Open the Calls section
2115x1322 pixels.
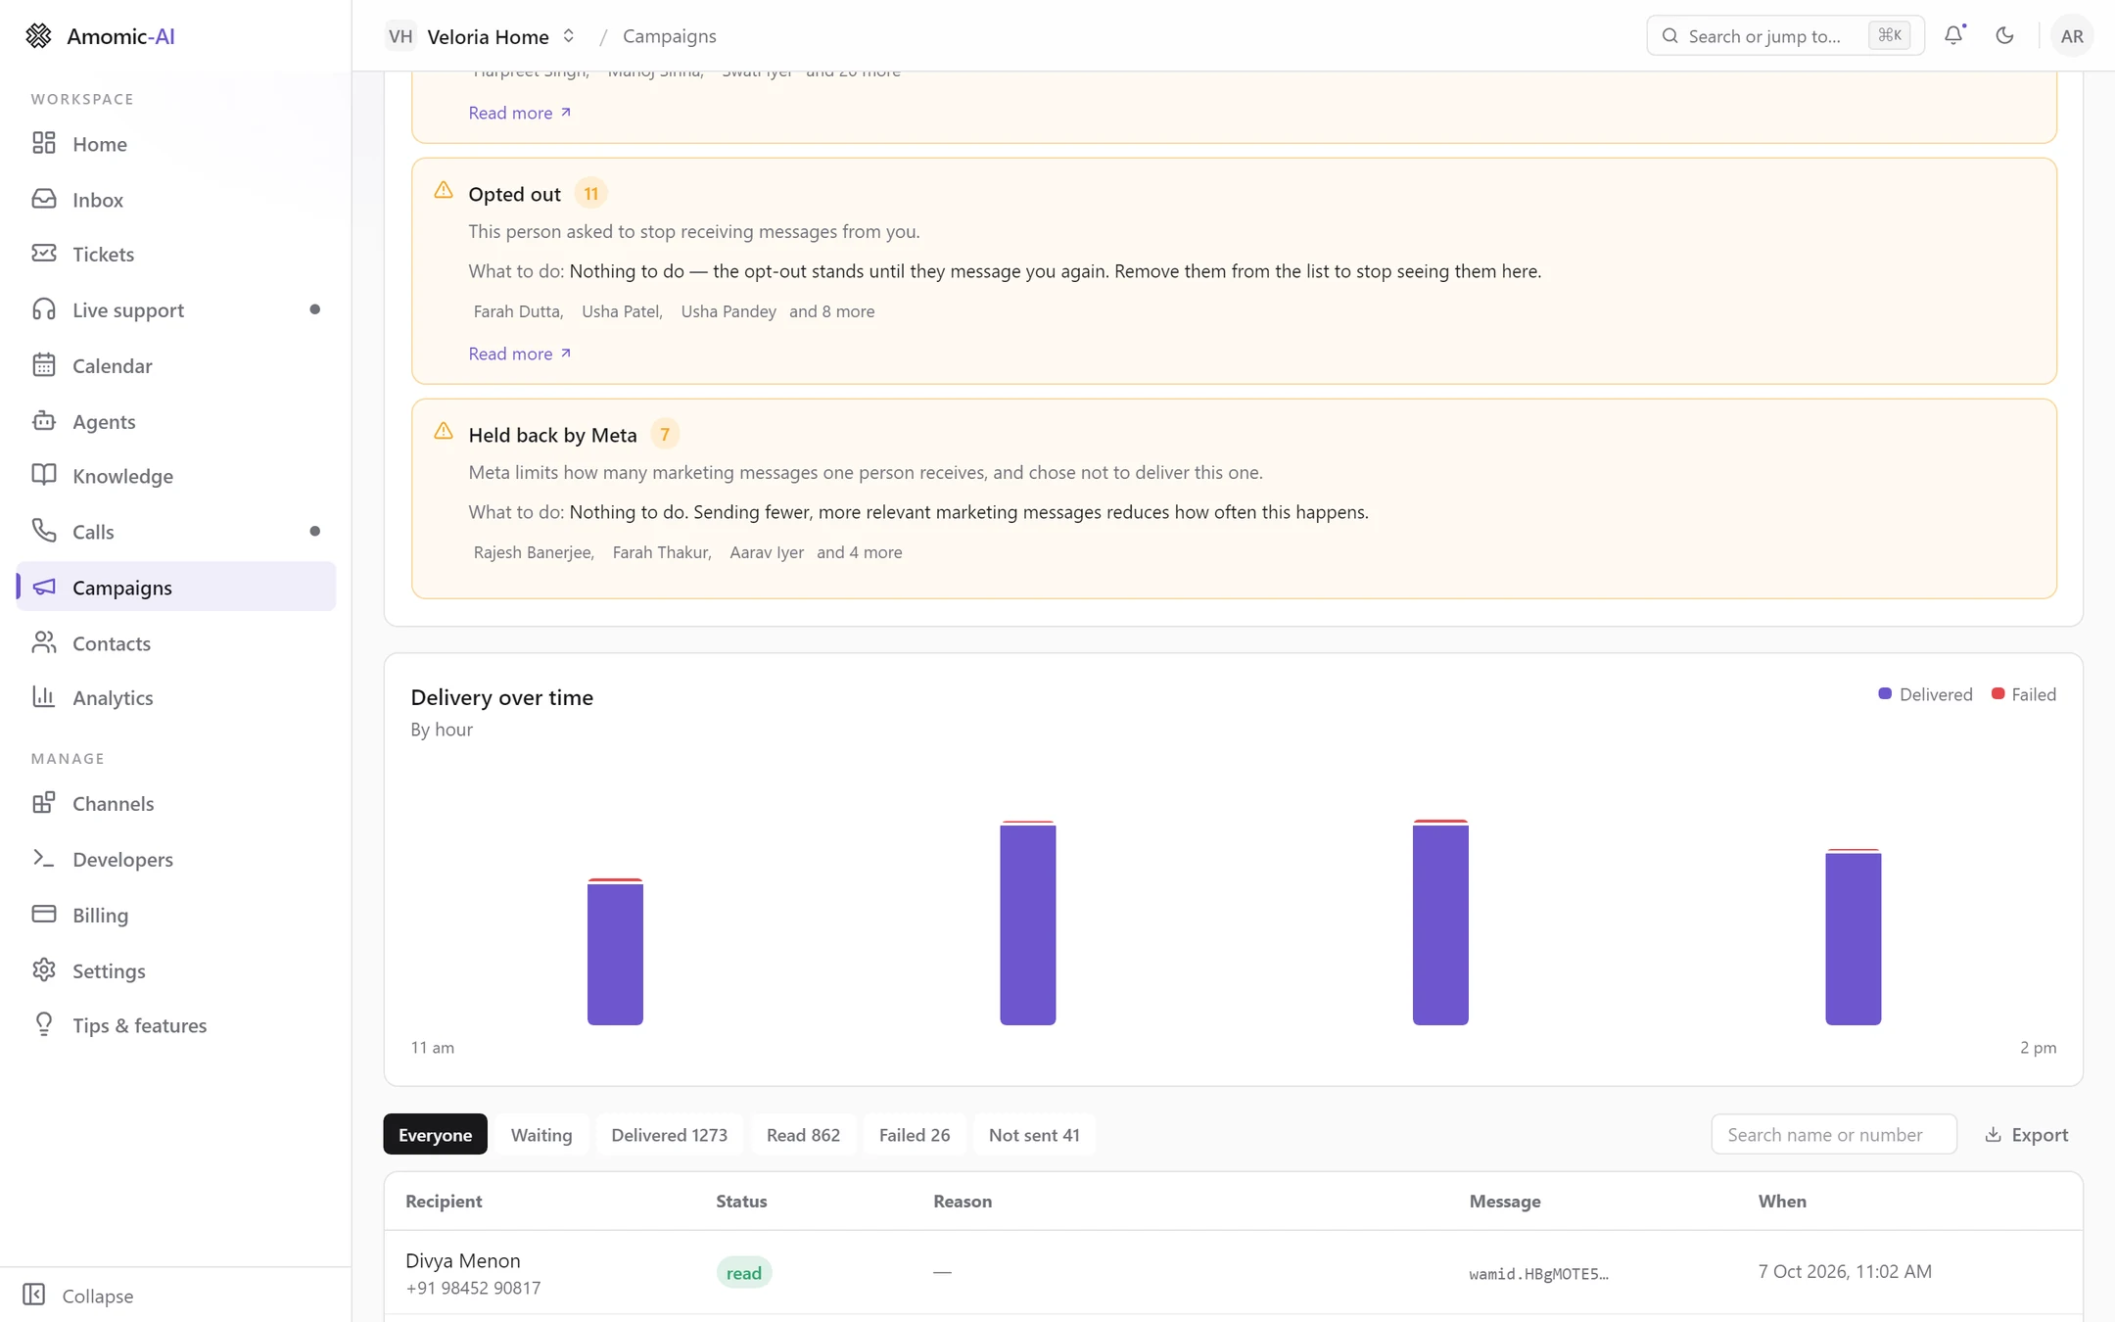pos(176,532)
